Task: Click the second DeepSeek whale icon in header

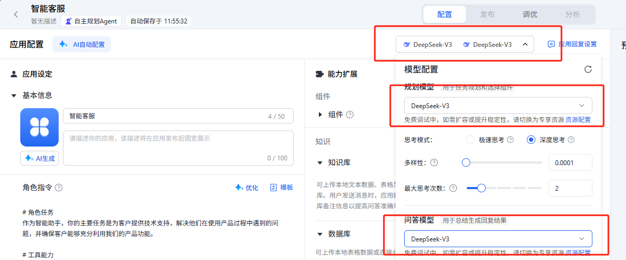Action: [467, 45]
